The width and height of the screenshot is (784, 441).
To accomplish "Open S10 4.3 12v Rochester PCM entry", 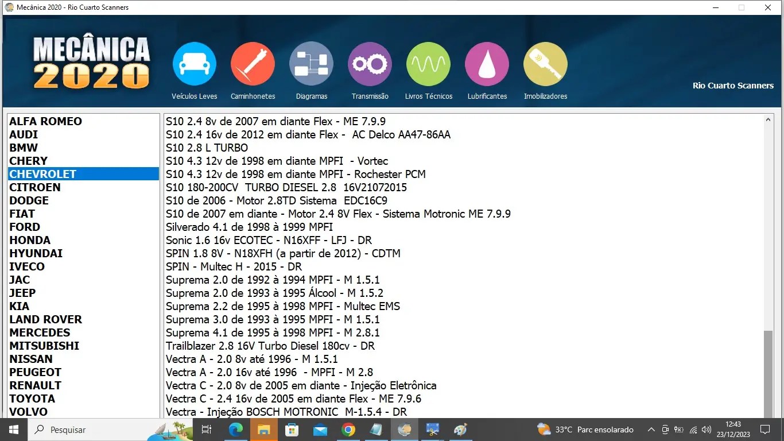I will (x=296, y=174).
